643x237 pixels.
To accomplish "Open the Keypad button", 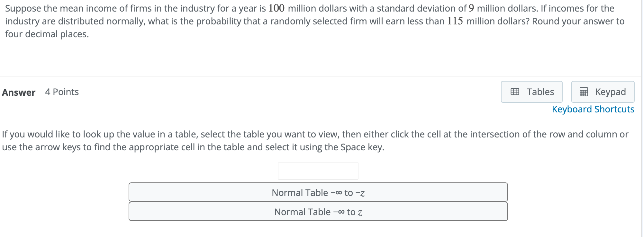I will click(x=602, y=92).
